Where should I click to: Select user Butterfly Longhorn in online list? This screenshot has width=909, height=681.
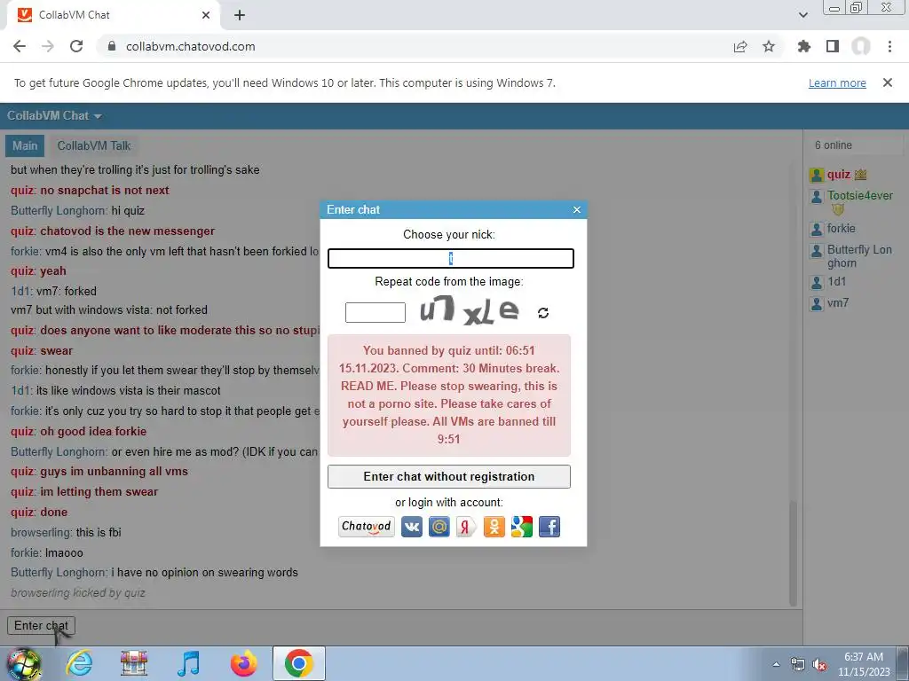(x=859, y=256)
